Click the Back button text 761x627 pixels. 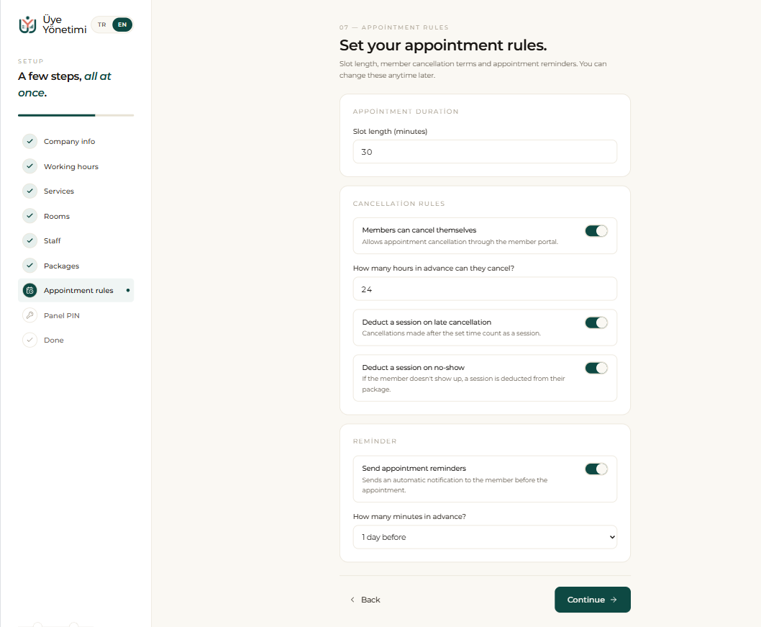coord(370,600)
